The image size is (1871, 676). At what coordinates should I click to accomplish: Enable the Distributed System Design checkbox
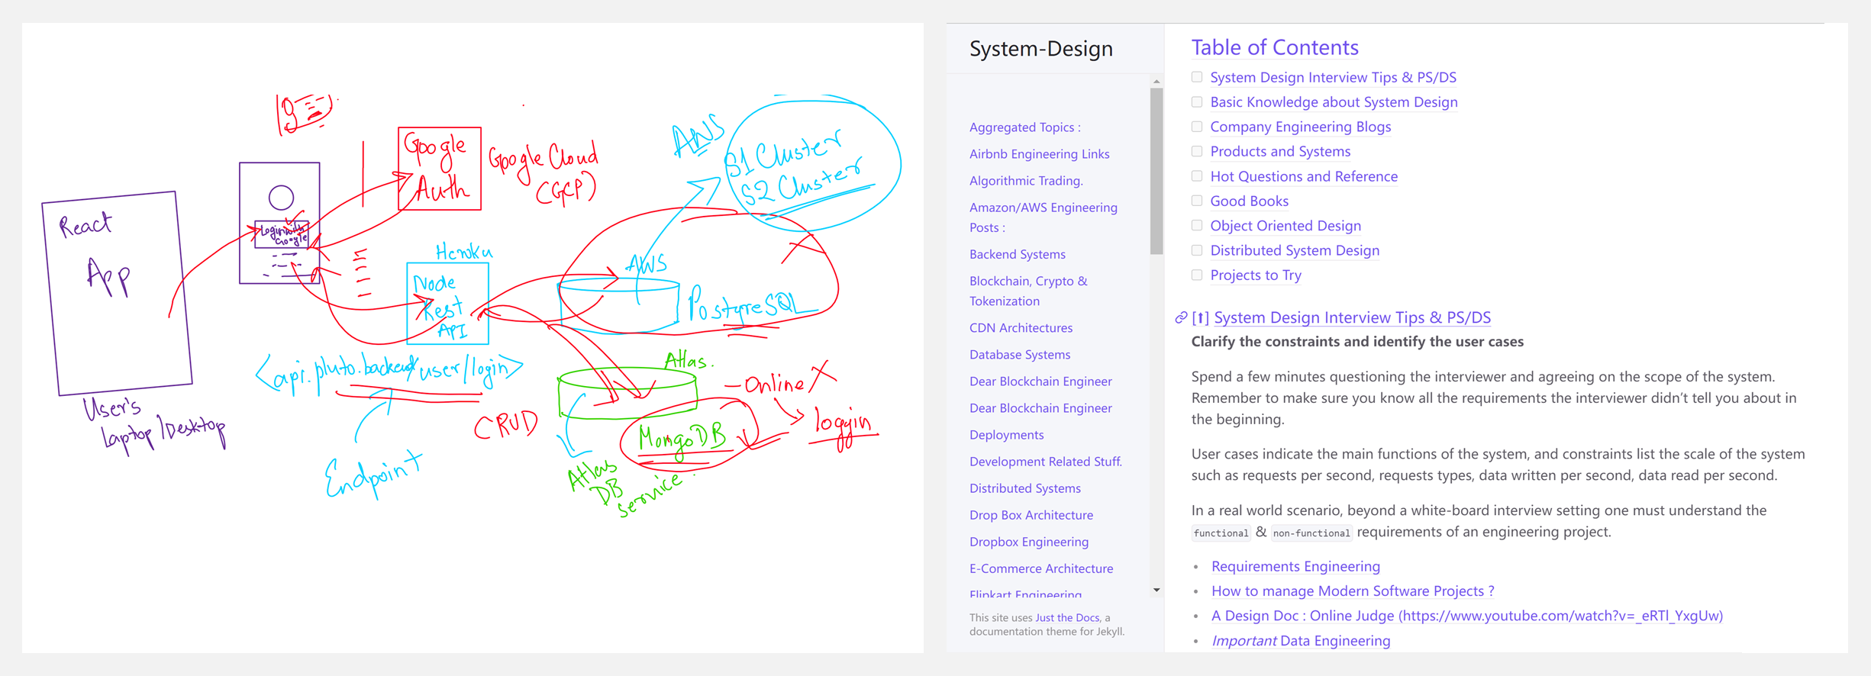(x=1197, y=250)
